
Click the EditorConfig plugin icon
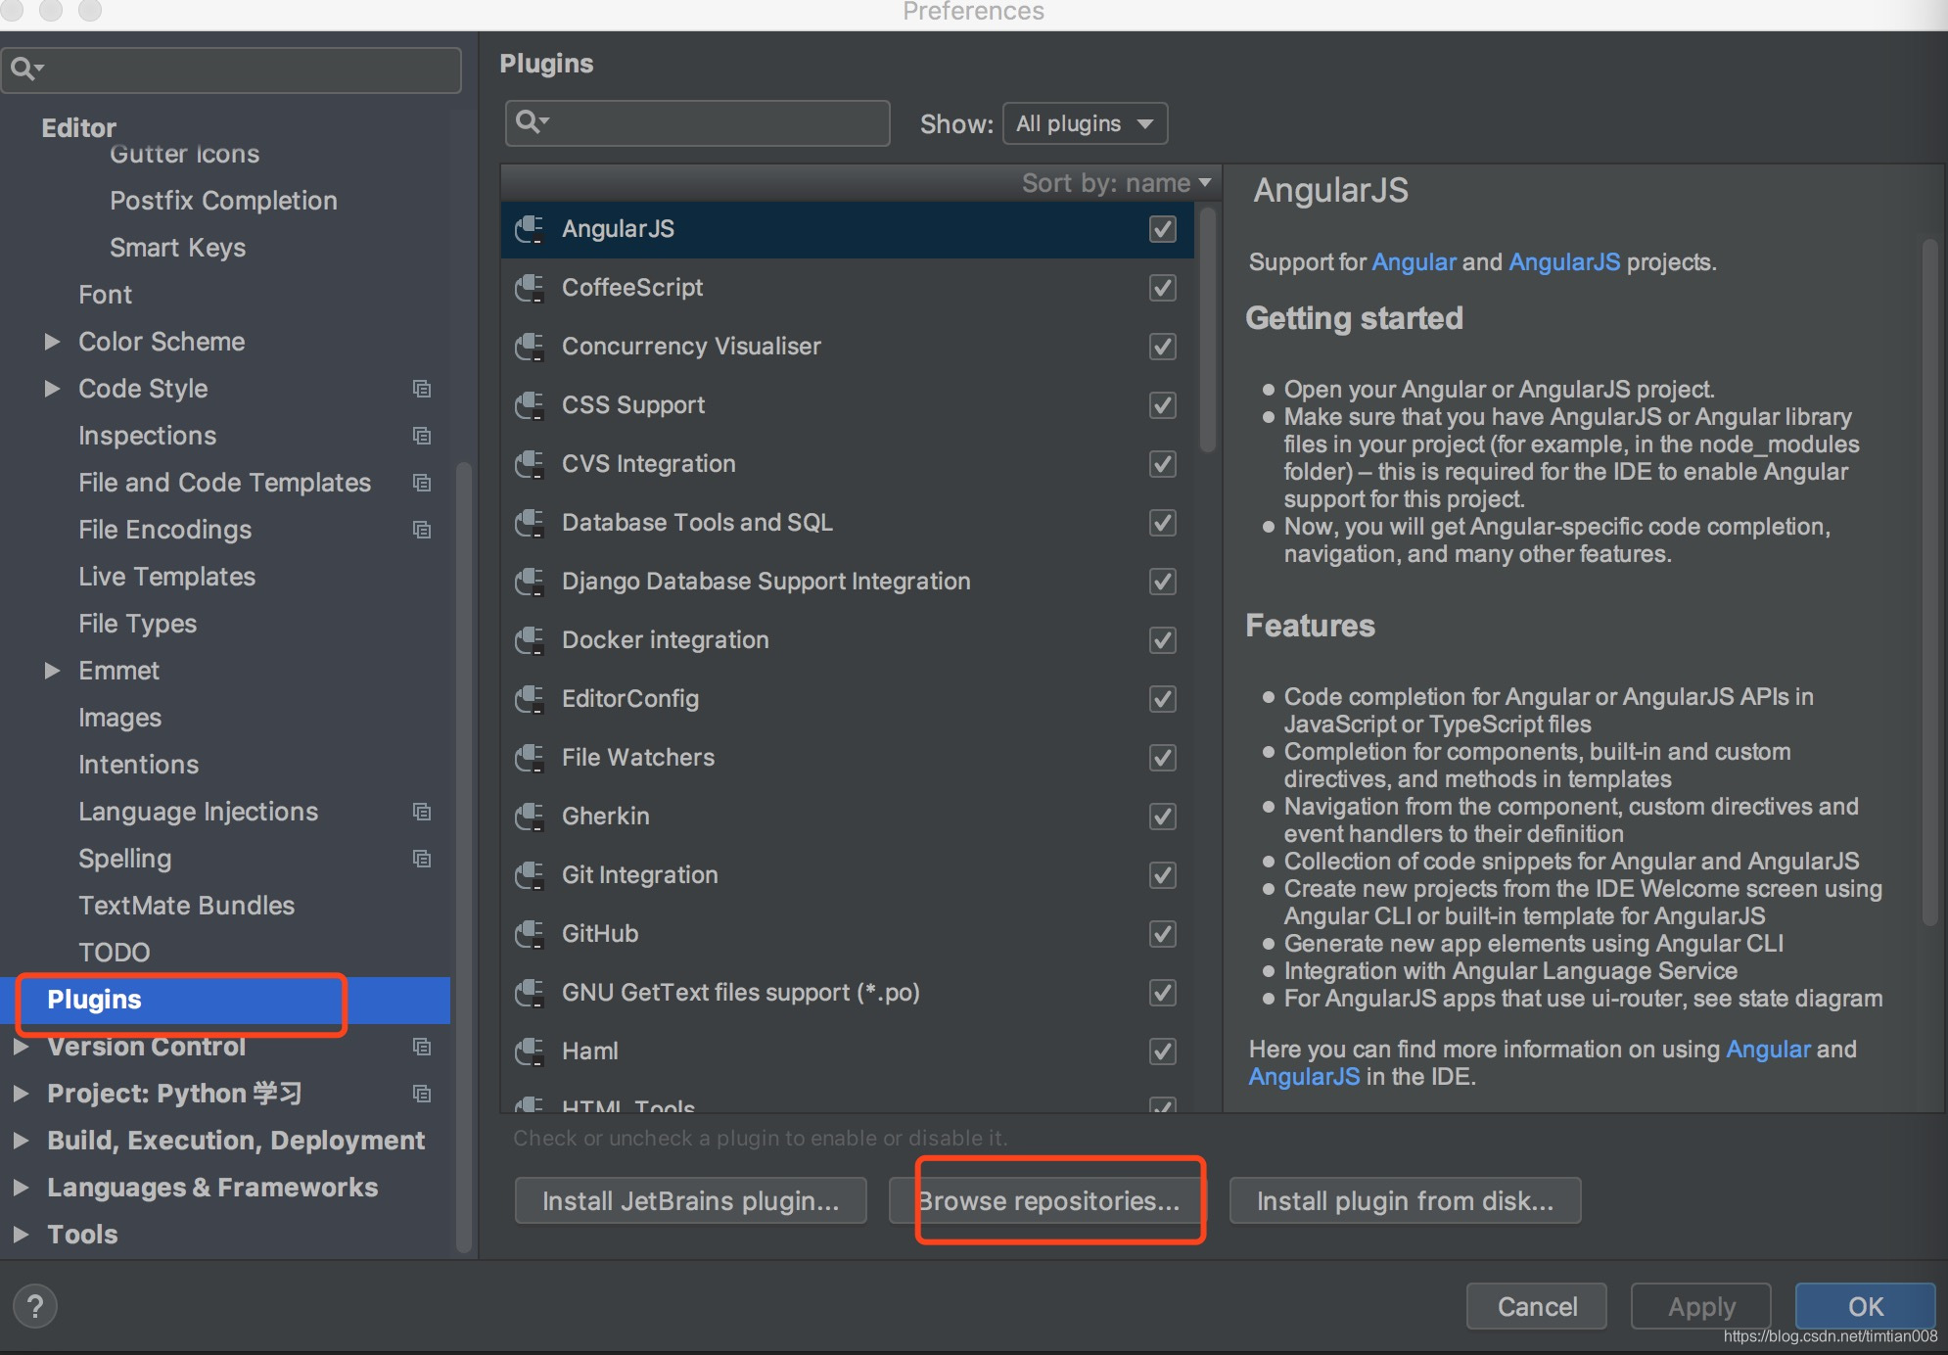point(532,697)
